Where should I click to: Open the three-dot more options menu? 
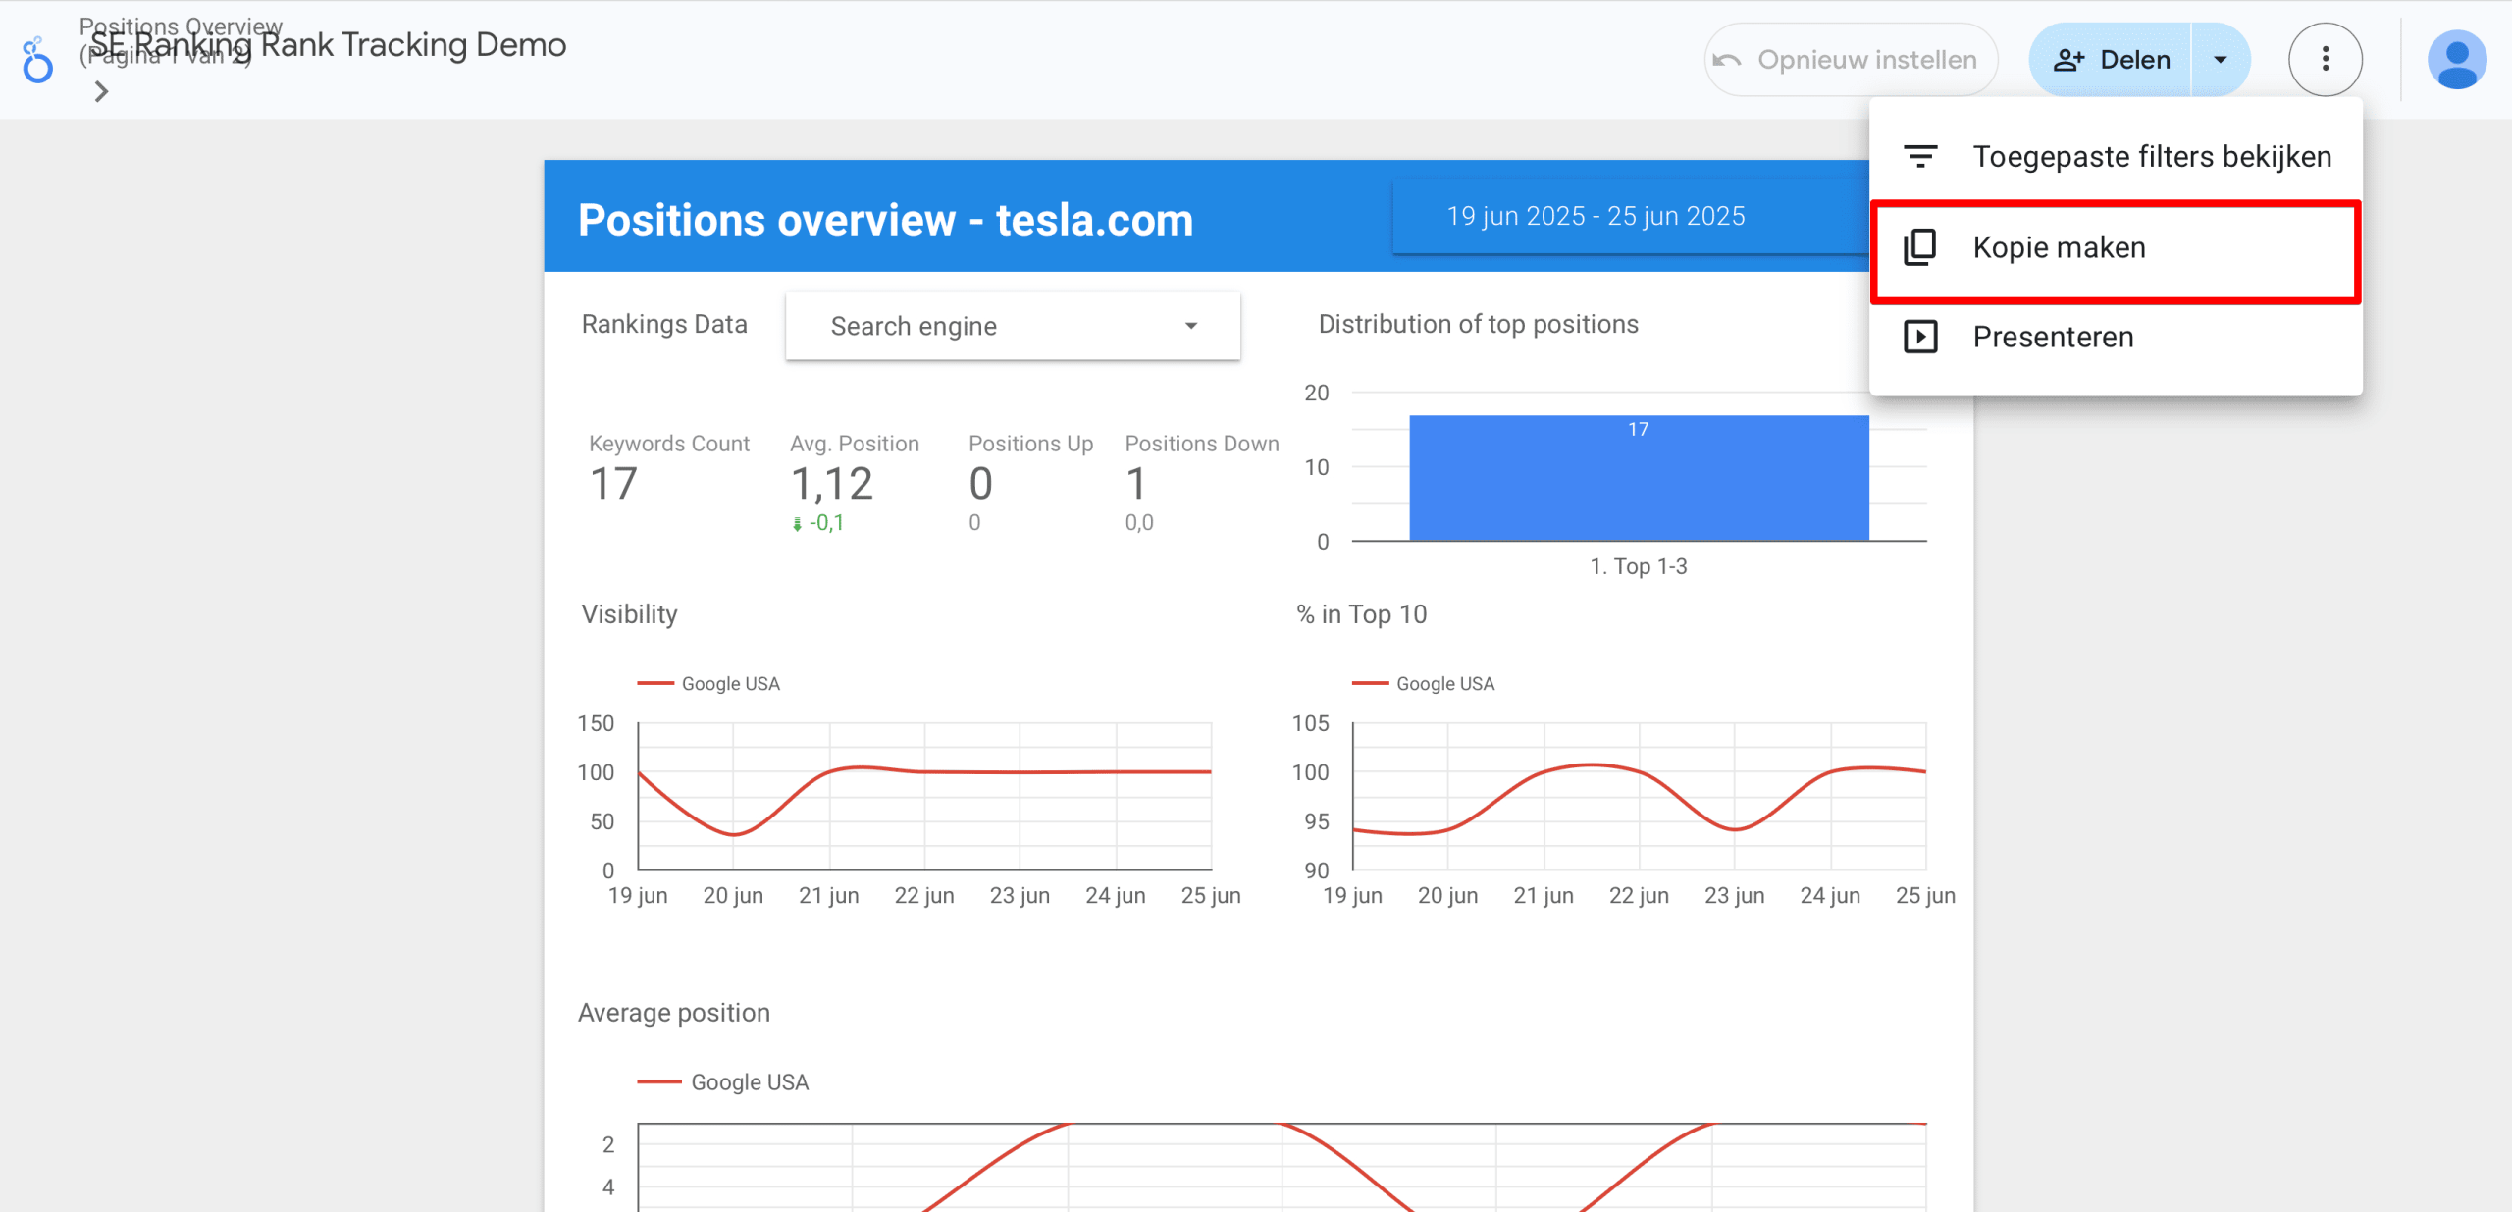[x=2325, y=59]
